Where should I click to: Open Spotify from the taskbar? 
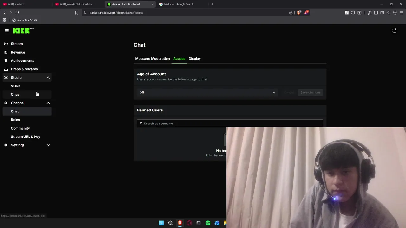click(x=208, y=223)
